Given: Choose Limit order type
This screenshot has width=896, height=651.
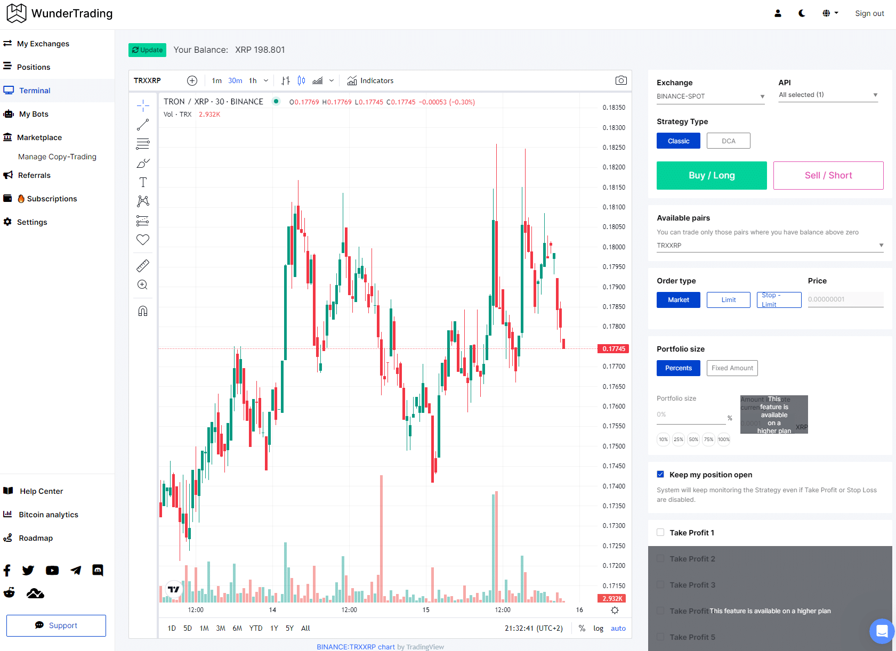Looking at the screenshot, I should coord(729,300).
